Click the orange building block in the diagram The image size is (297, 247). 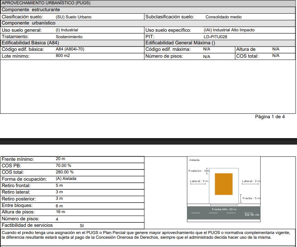click(x=223, y=184)
